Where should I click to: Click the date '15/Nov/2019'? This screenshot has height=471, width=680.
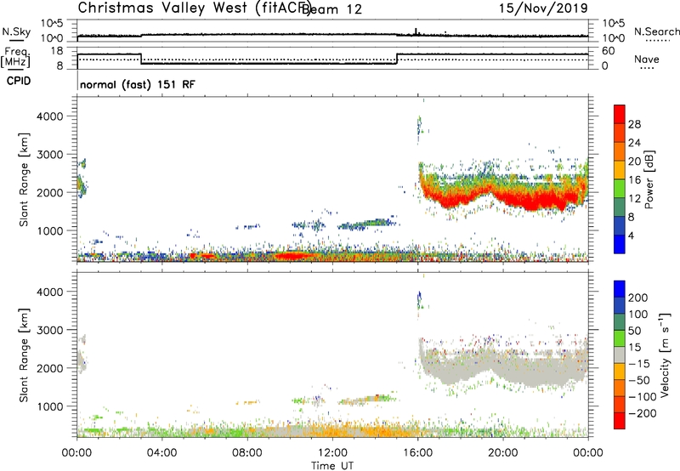click(543, 8)
